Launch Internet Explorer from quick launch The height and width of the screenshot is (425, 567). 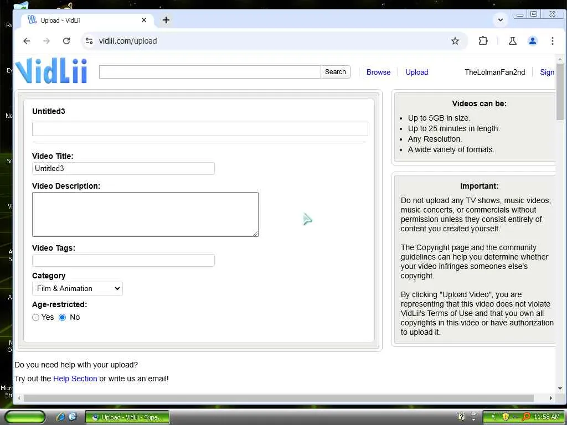pyautogui.click(x=60, y=417)
